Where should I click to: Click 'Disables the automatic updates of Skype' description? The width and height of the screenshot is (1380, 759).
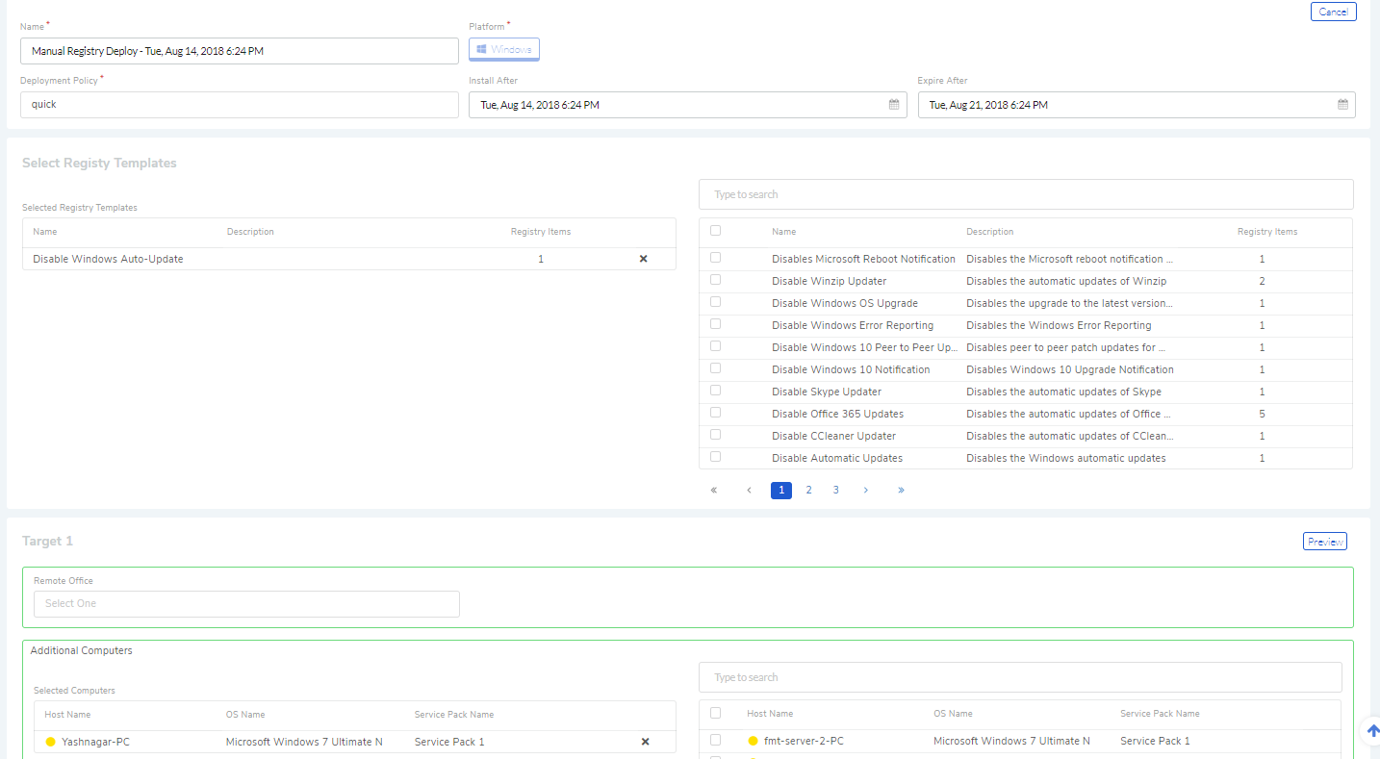point(1063,392)
